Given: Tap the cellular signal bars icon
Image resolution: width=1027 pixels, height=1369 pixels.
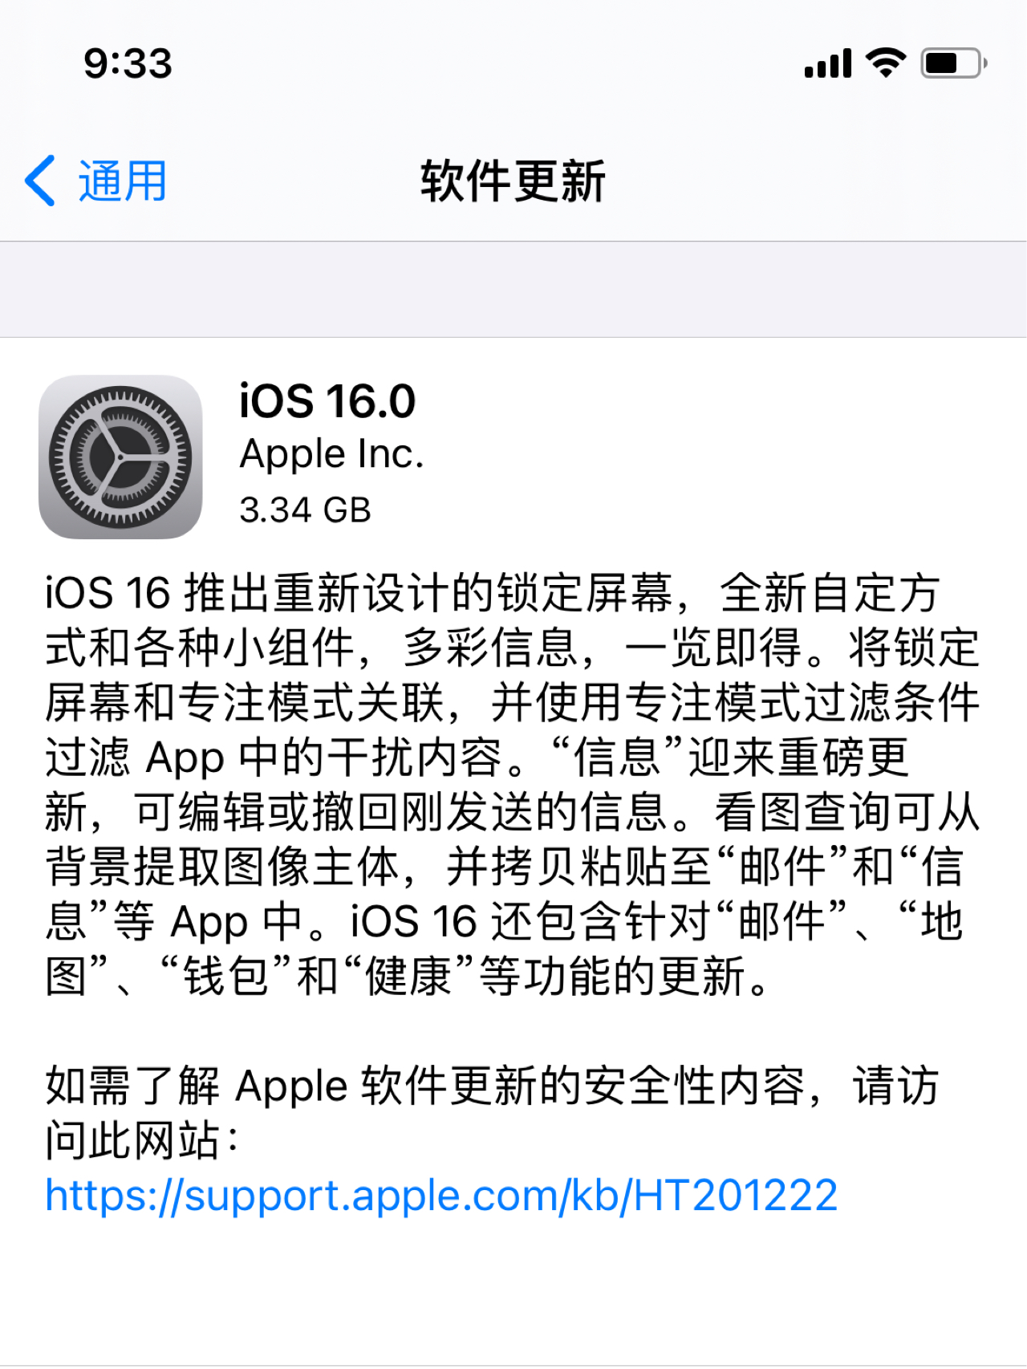Looking at the screenshot, I should click(828, 63).
